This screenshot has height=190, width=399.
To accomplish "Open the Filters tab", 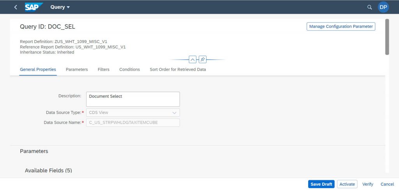I will (104, 69).
